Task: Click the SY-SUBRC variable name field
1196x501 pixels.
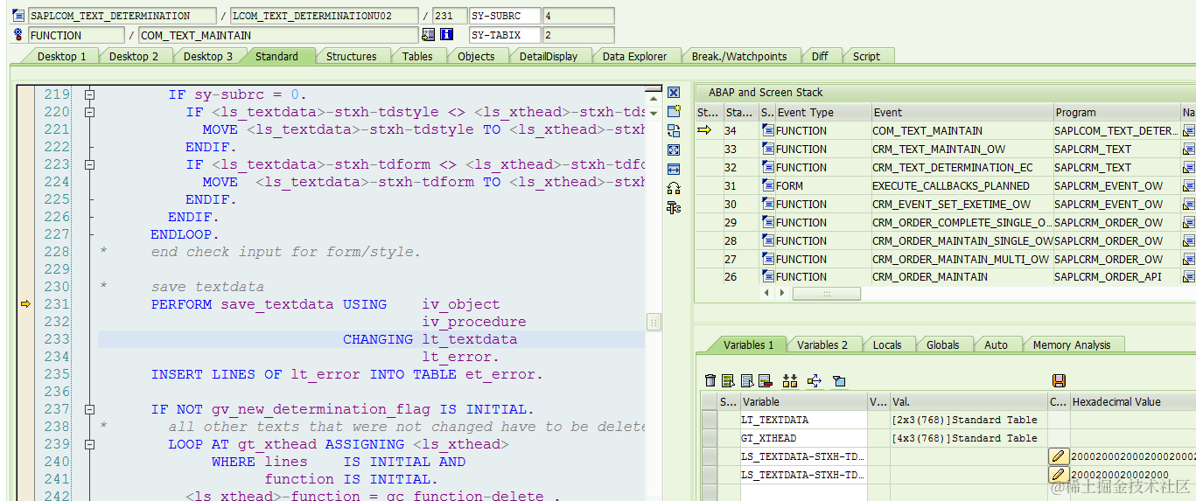Action: coord(505,16)
